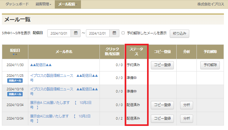The width and height of the screenshot is (228, 130).
Task: Open calendar picker for end date 2024/12/01
Action: coord(114,33)
